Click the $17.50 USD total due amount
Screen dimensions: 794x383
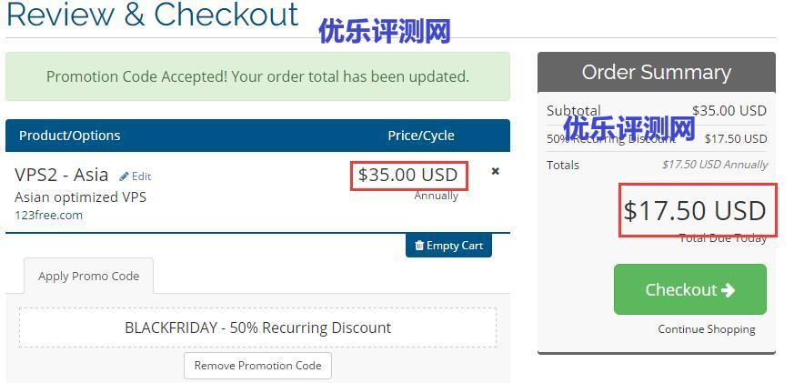pyautogui.click(x=694, y=211)
